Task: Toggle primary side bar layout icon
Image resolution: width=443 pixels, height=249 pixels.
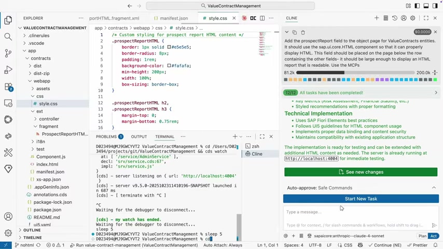Action: point(417,6)
